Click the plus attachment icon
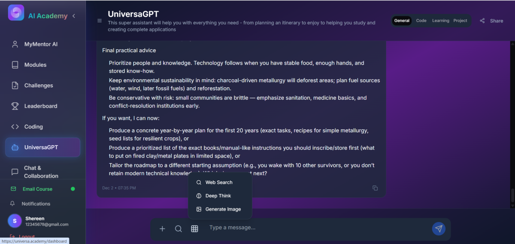The height and width of the screenshot is (244, 515). pos(162,229)
